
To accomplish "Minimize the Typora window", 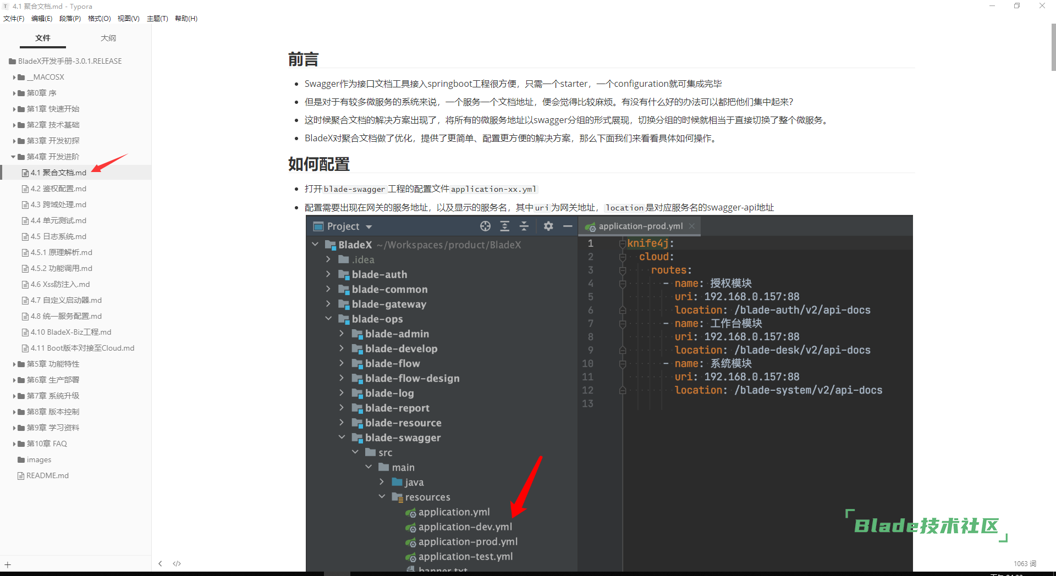I will 992,6.
